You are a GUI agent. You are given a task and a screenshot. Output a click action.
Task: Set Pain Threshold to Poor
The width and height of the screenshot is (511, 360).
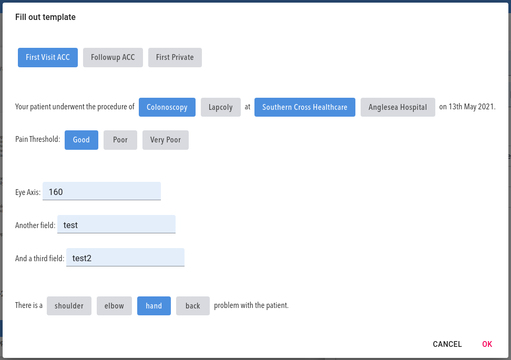[x=120, y=140]
